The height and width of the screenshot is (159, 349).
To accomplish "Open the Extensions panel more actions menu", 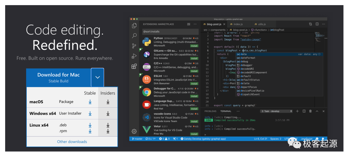I will click(195, 24).
